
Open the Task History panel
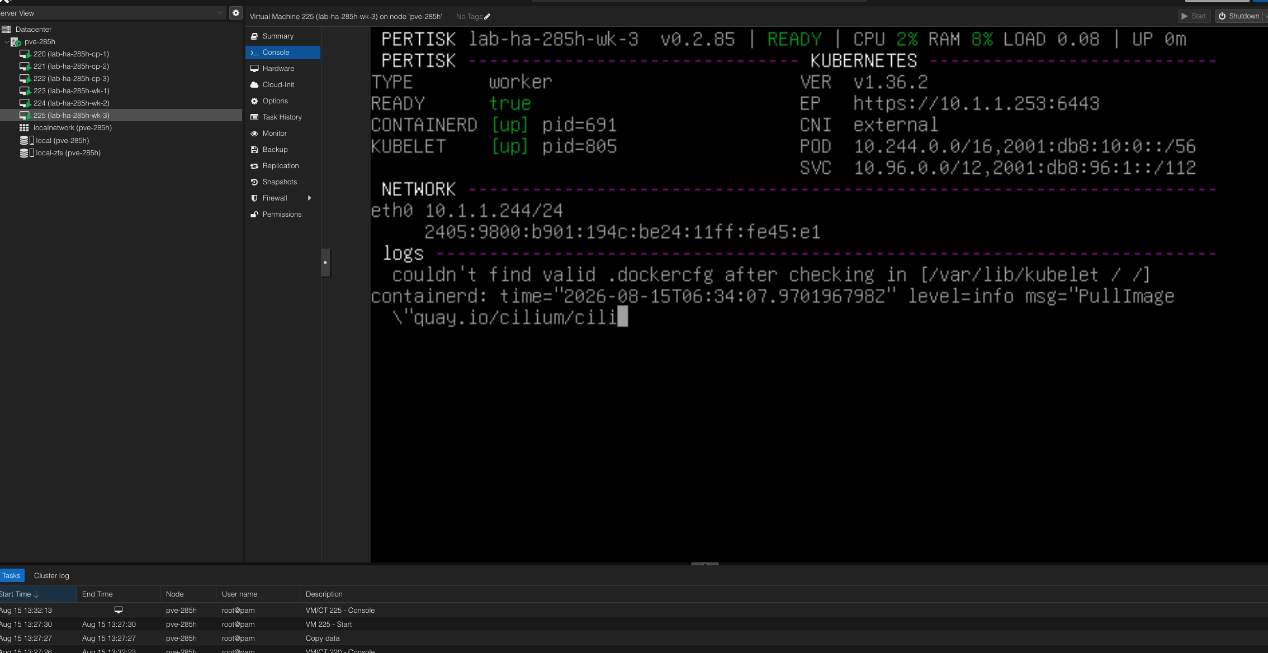283,117
